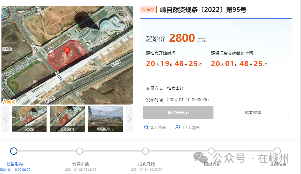This screenshot has height=174, width=301.
Task: Click the 我要收藏 button
Action: 253,113
